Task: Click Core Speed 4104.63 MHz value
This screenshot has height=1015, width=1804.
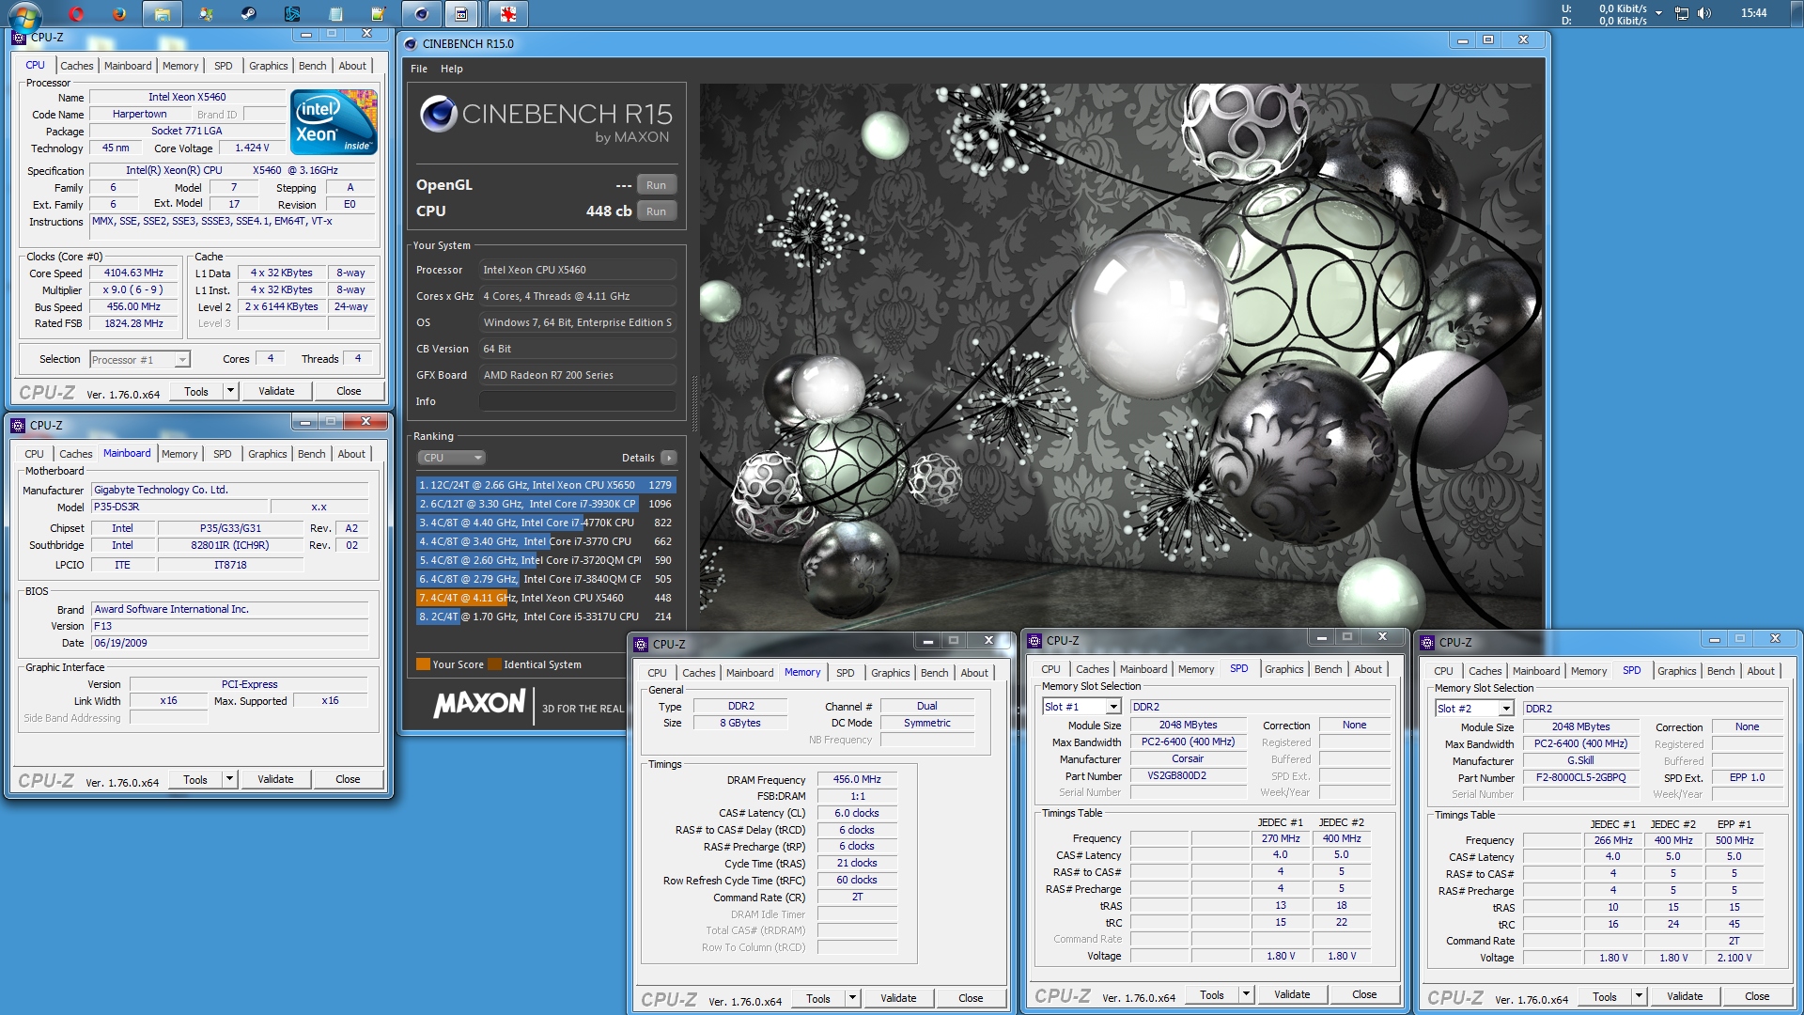Action: (x=133, y=273)
